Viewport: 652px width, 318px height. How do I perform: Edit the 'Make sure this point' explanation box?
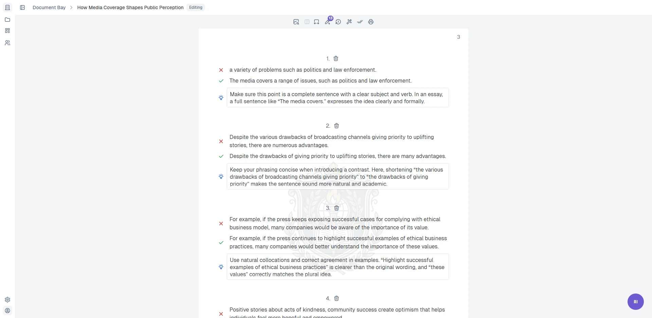pyautogui.click(x=338, y=98)
